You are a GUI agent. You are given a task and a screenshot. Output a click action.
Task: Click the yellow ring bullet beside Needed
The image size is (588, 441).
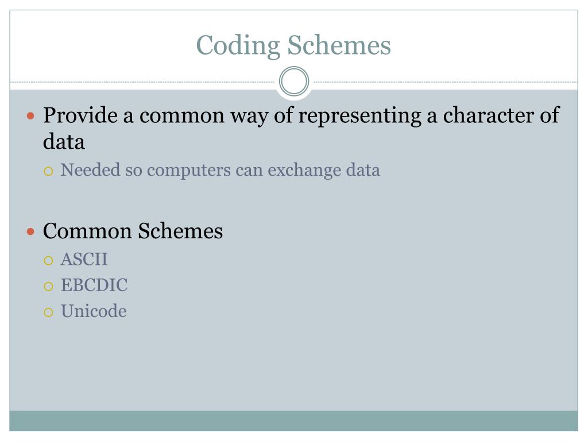(48, 171)
